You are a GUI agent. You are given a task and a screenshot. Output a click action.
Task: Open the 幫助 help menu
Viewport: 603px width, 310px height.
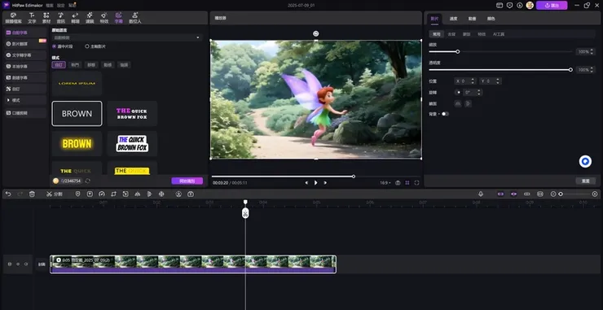click(73, 6)
